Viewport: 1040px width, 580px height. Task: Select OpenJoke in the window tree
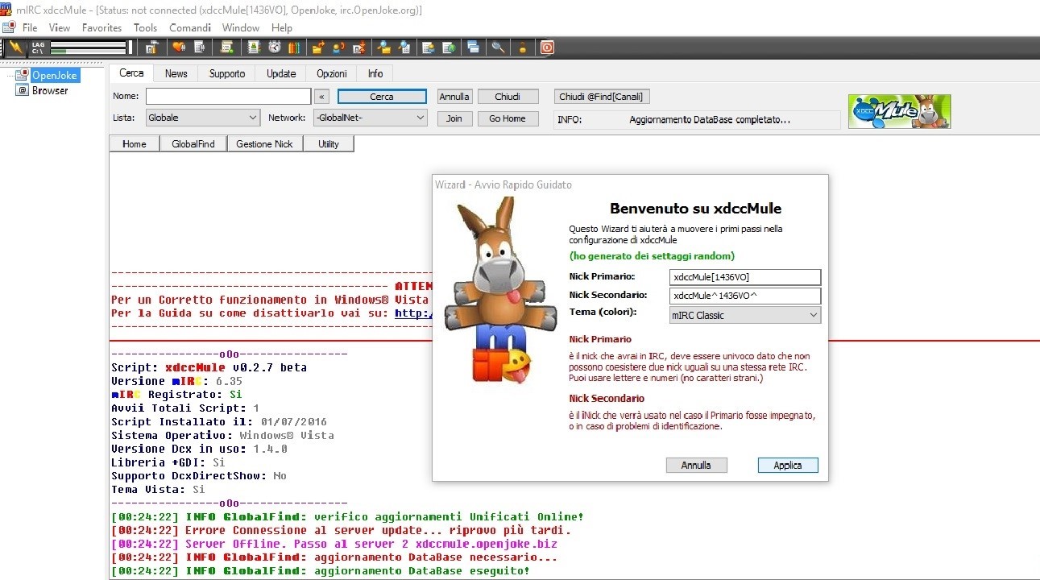pos(54,76)
